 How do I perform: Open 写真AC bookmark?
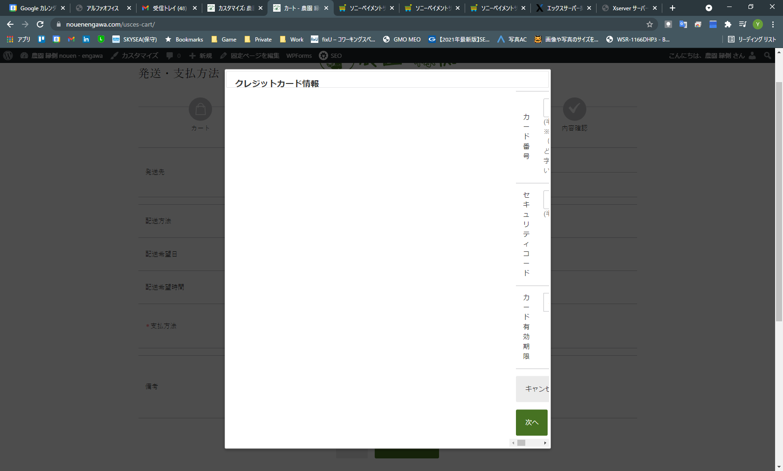(x=512, y=40)
